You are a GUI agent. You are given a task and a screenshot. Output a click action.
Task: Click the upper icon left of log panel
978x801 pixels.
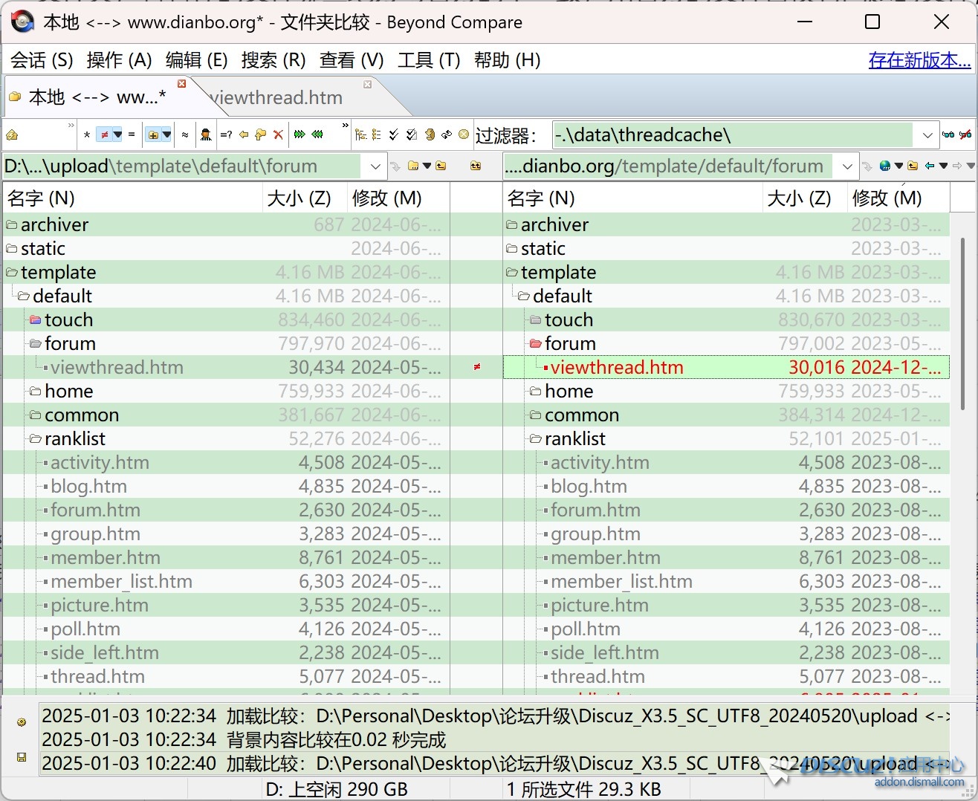click(22, 721)
